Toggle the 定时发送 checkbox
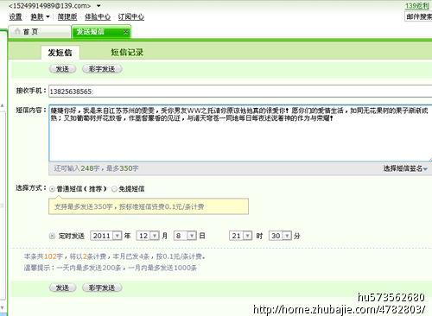 (52, 236)
